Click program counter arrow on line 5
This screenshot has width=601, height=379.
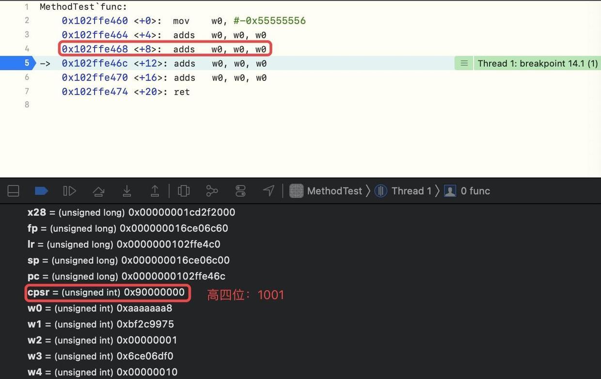(45, 63)
